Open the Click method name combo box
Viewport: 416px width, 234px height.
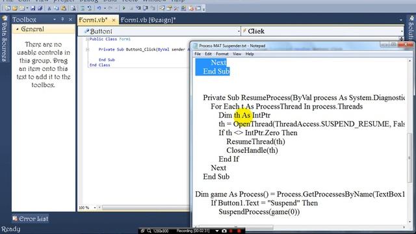pos(322,31)
